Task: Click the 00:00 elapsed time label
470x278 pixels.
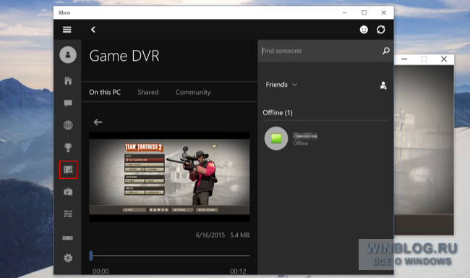Action: [x=101, y=271]
